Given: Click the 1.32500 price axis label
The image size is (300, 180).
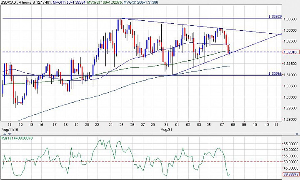Looking at the screenshot, I should point(290,41).
